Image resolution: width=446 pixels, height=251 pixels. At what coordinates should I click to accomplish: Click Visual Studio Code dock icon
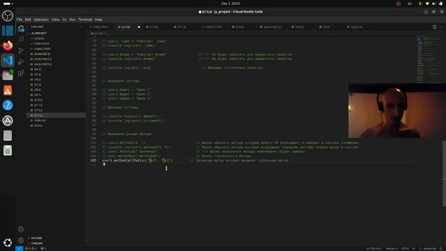tap(8, 61)
